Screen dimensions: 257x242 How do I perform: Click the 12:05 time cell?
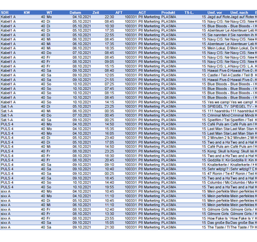pyautogui.click(x=110, y=75)
